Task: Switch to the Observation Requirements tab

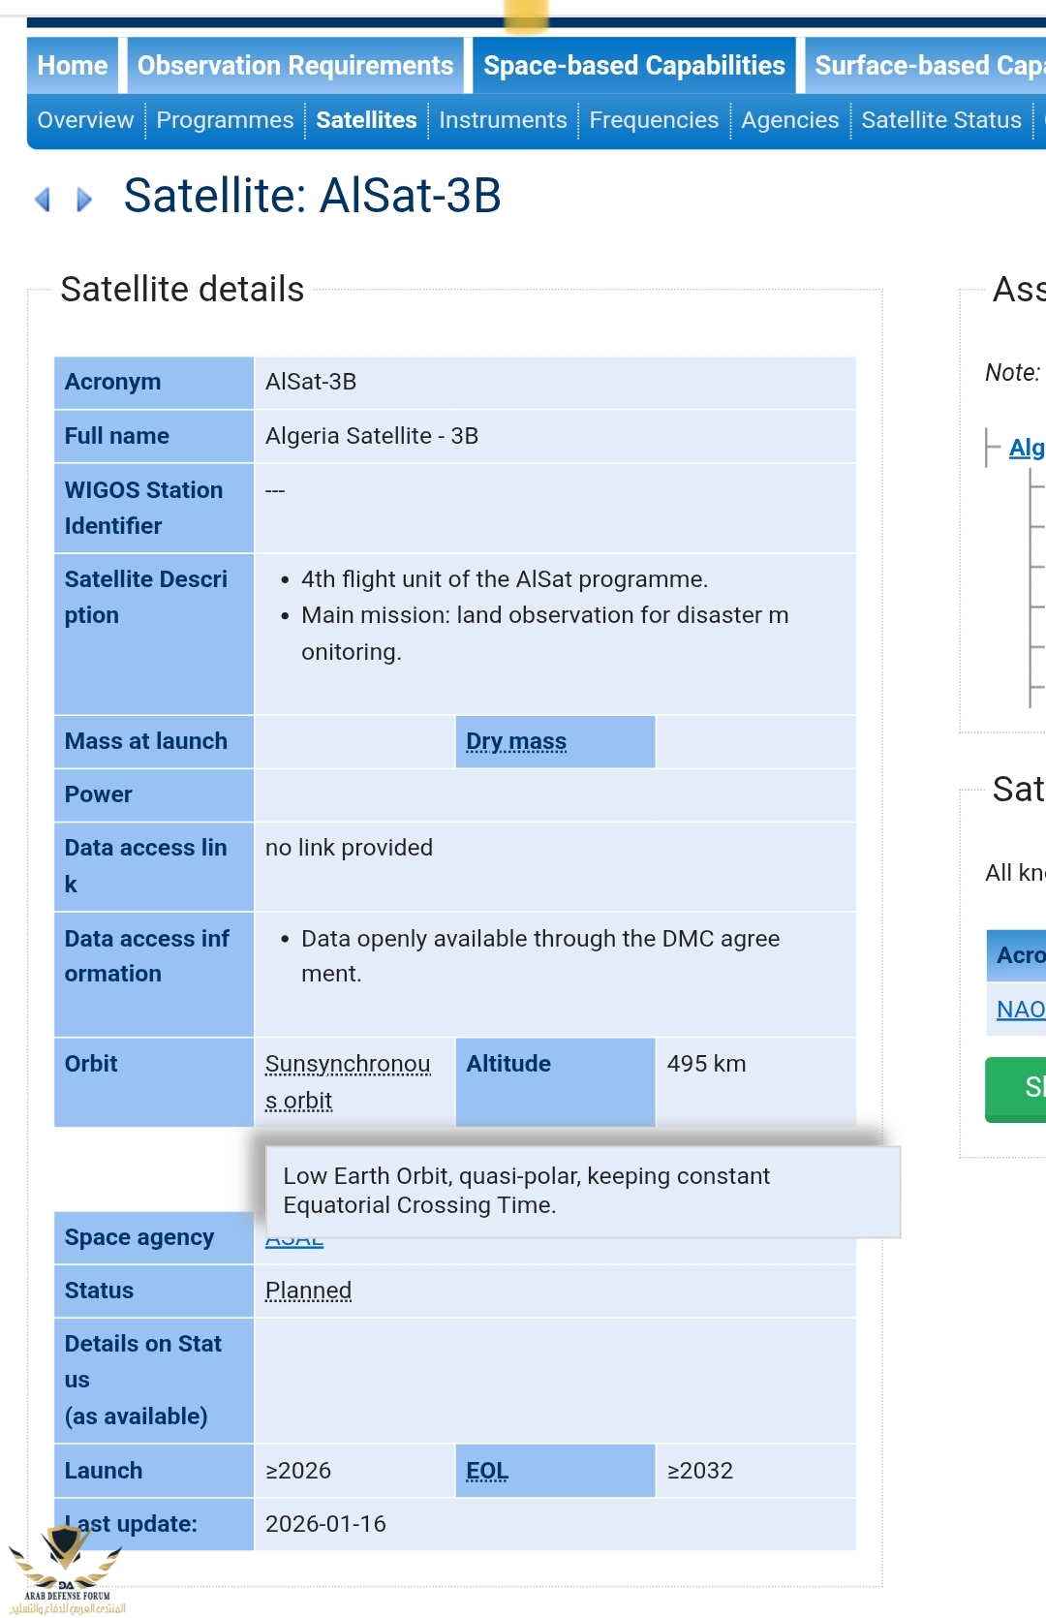Action: click(x=294, y=65)
